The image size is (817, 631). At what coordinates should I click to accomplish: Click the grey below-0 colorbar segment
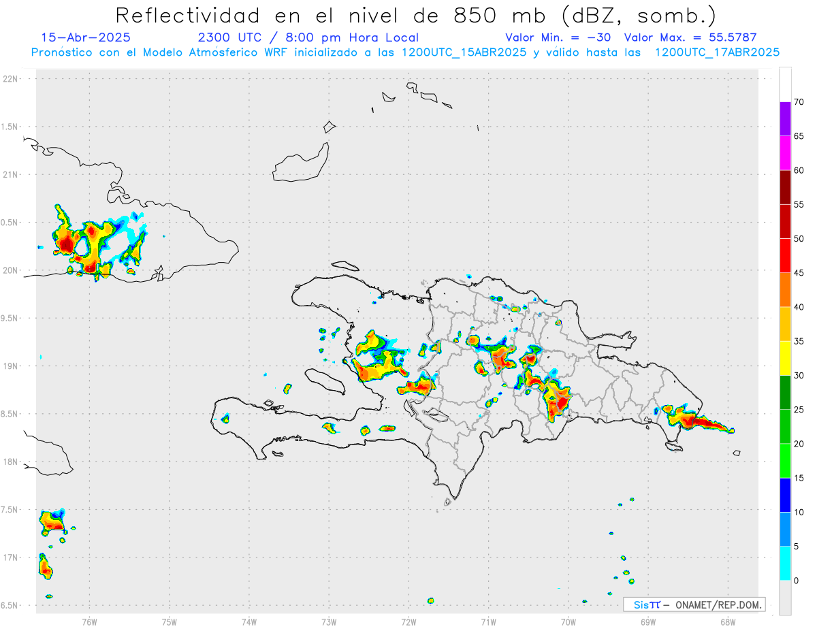tap(785, 598)
